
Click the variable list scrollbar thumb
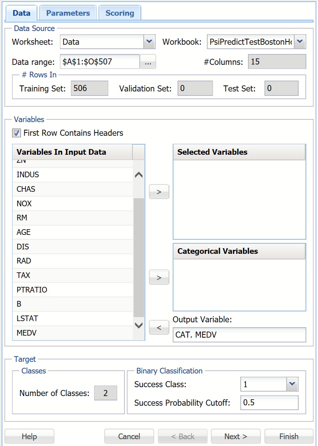point(138,258)
